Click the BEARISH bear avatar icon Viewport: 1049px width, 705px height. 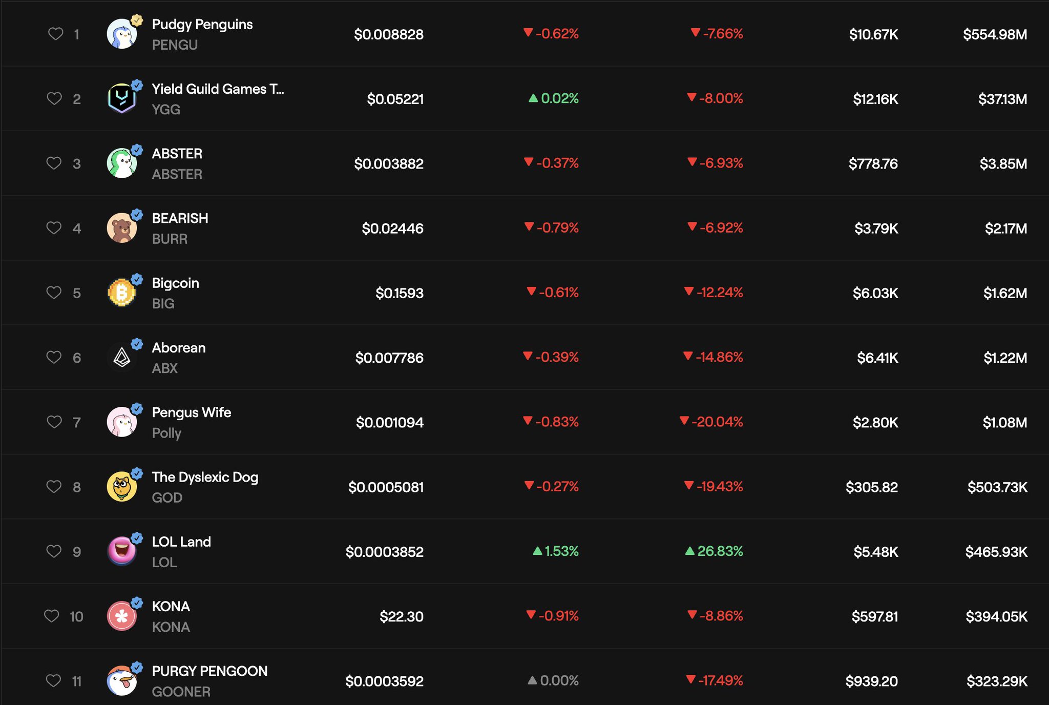121,228
